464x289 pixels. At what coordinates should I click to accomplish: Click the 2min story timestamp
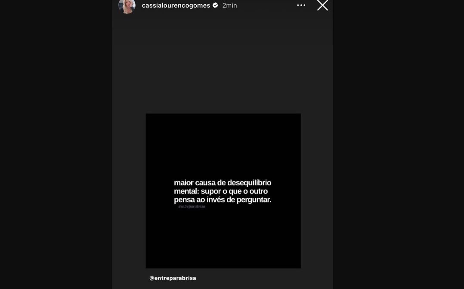pos(230,5)
